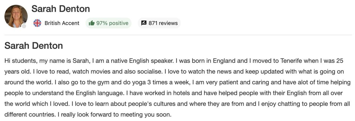Open the "871 reviews" badge
The height and width of the screenshot is (121, 355).
[x=159, y=23]
